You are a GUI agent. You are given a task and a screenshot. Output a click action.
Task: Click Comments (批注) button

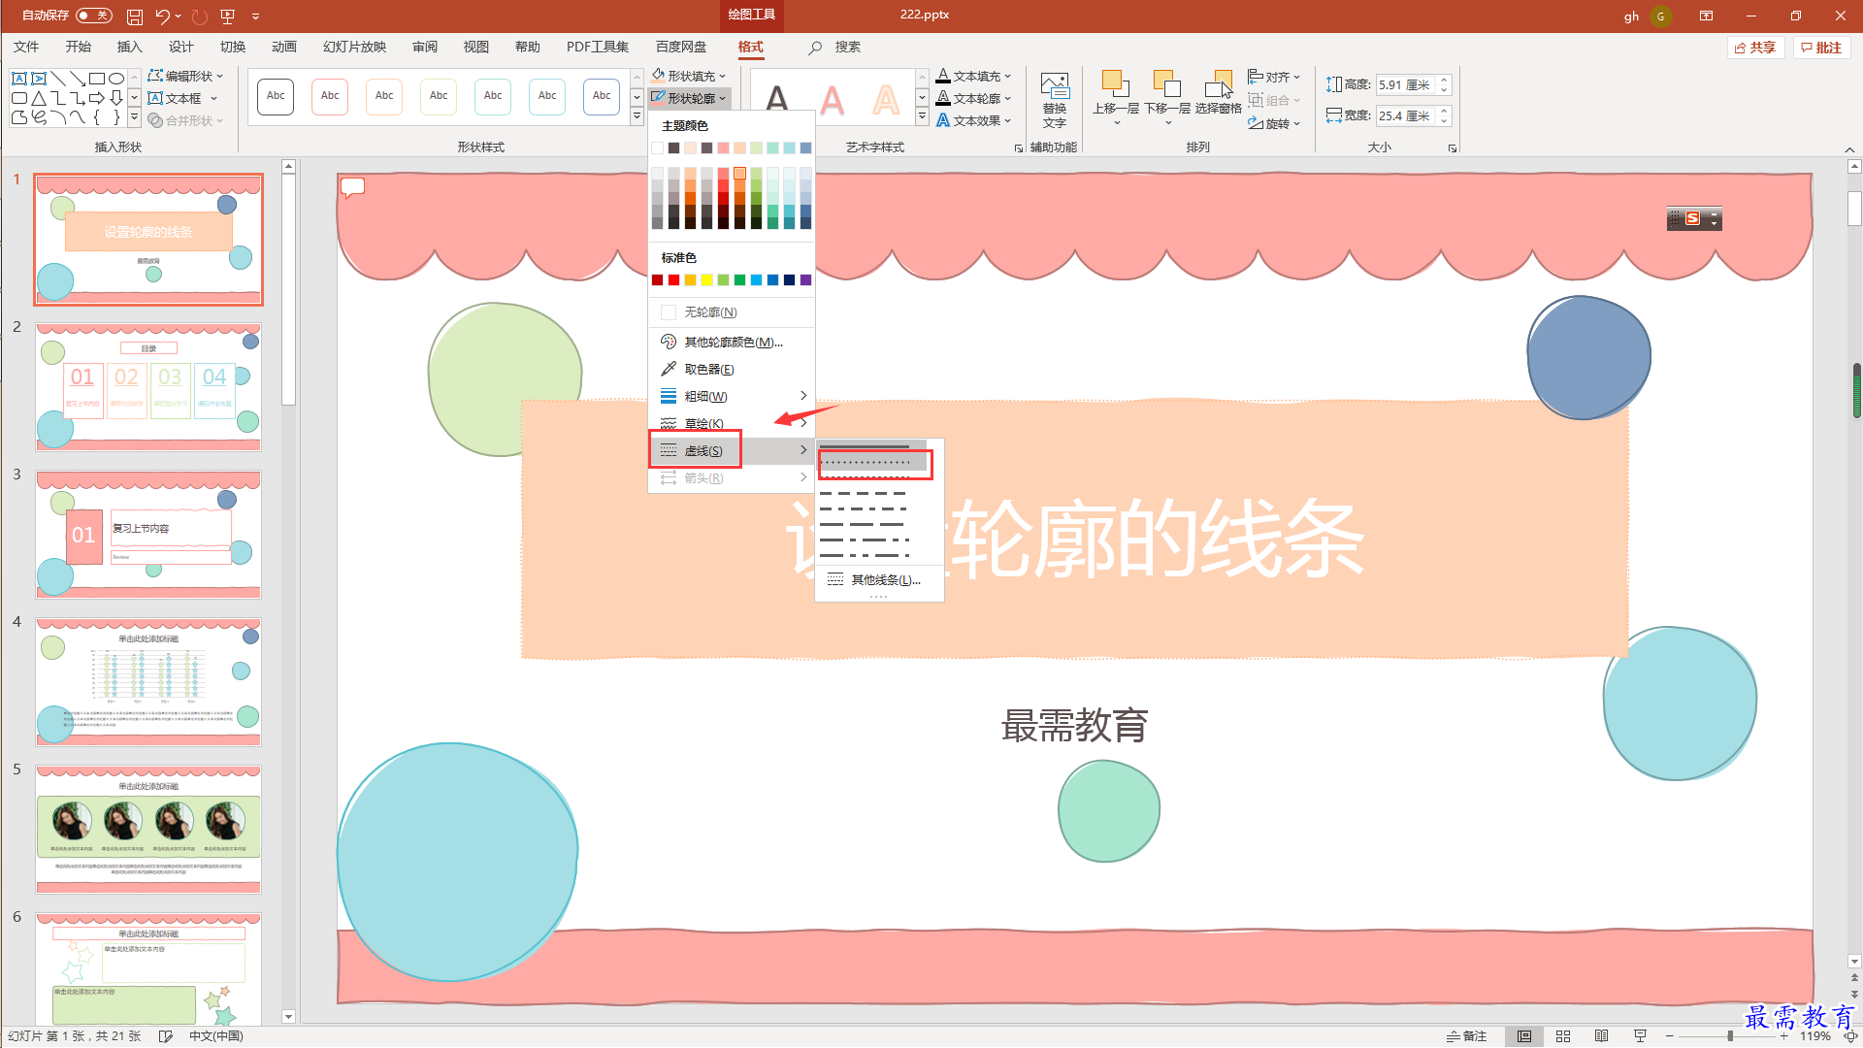(x=1821, y=48)
